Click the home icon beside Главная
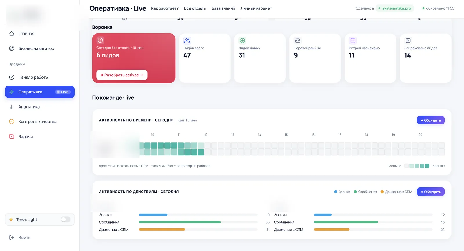 coord(12,33)
